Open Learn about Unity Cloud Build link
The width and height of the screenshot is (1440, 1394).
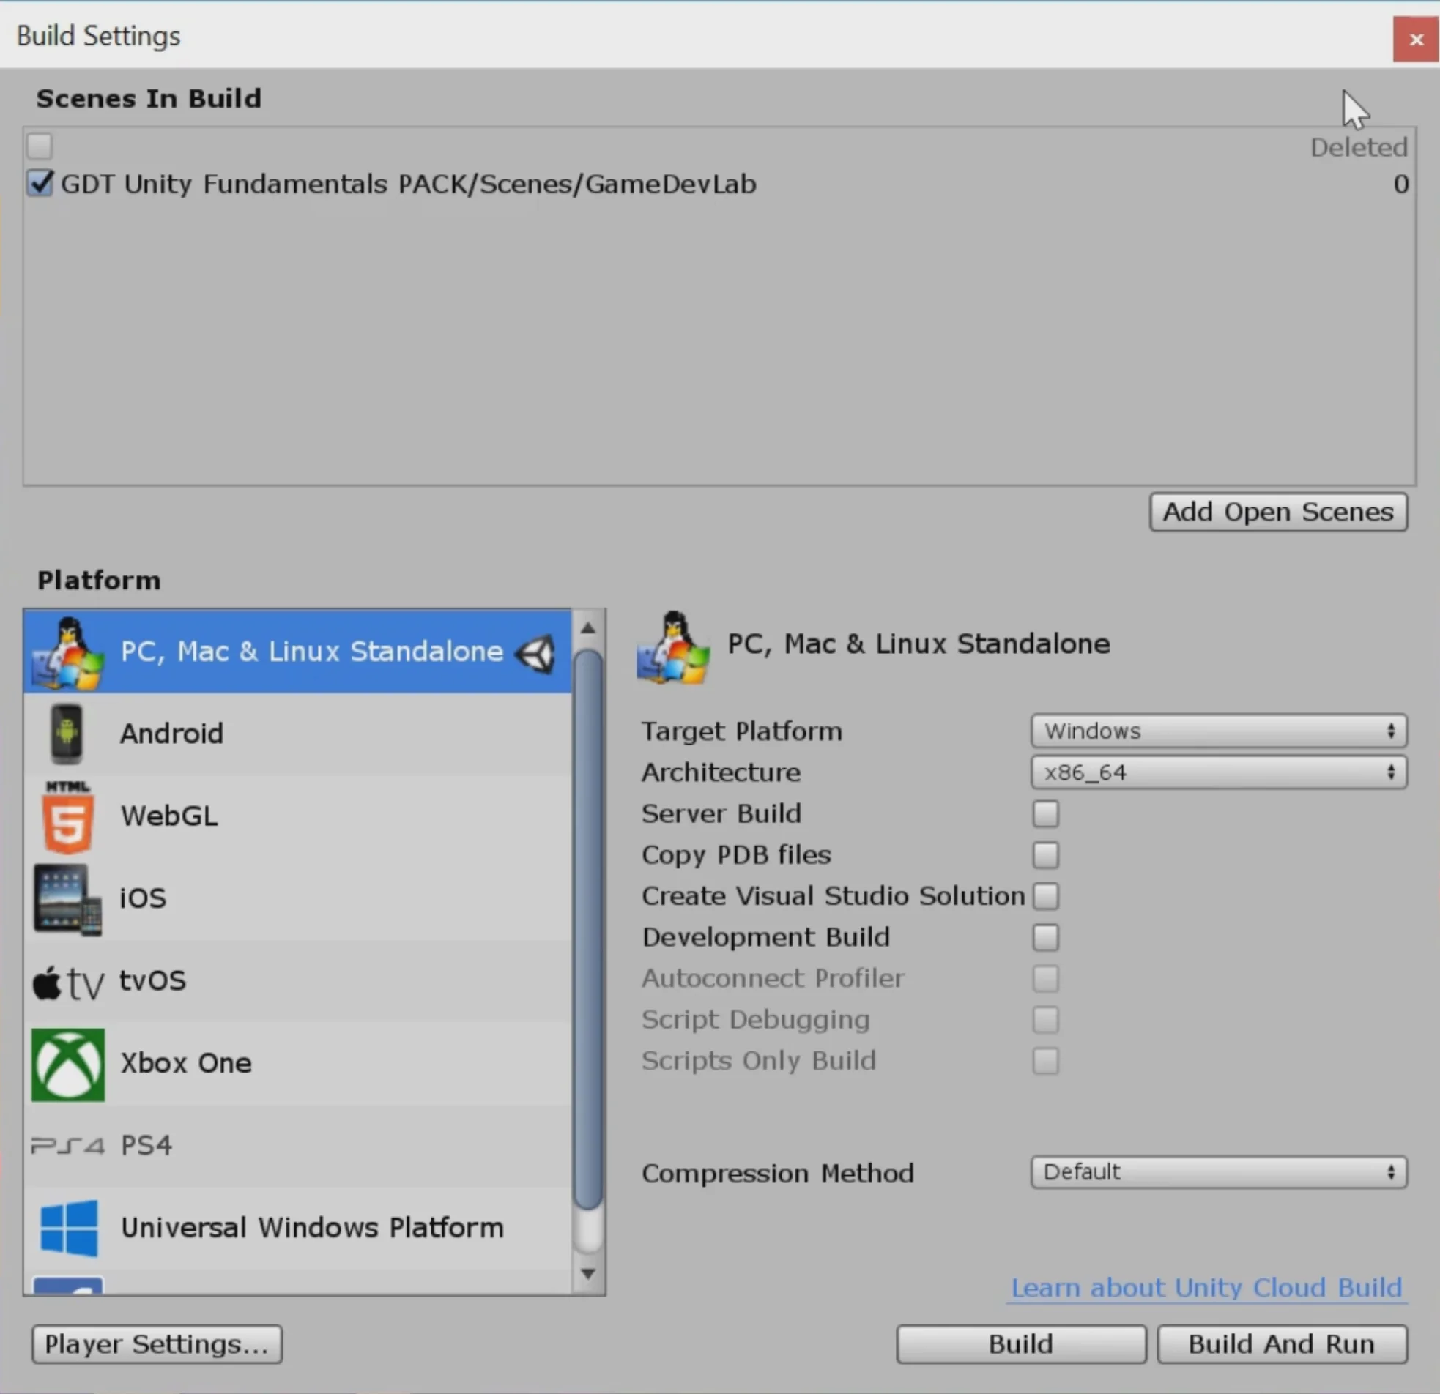coord(1207,1289)
